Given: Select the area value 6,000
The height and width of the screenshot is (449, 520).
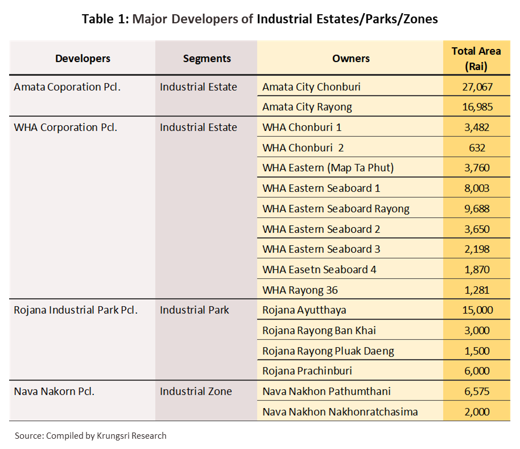Looking at the screenshot, I should click(477, 371).
